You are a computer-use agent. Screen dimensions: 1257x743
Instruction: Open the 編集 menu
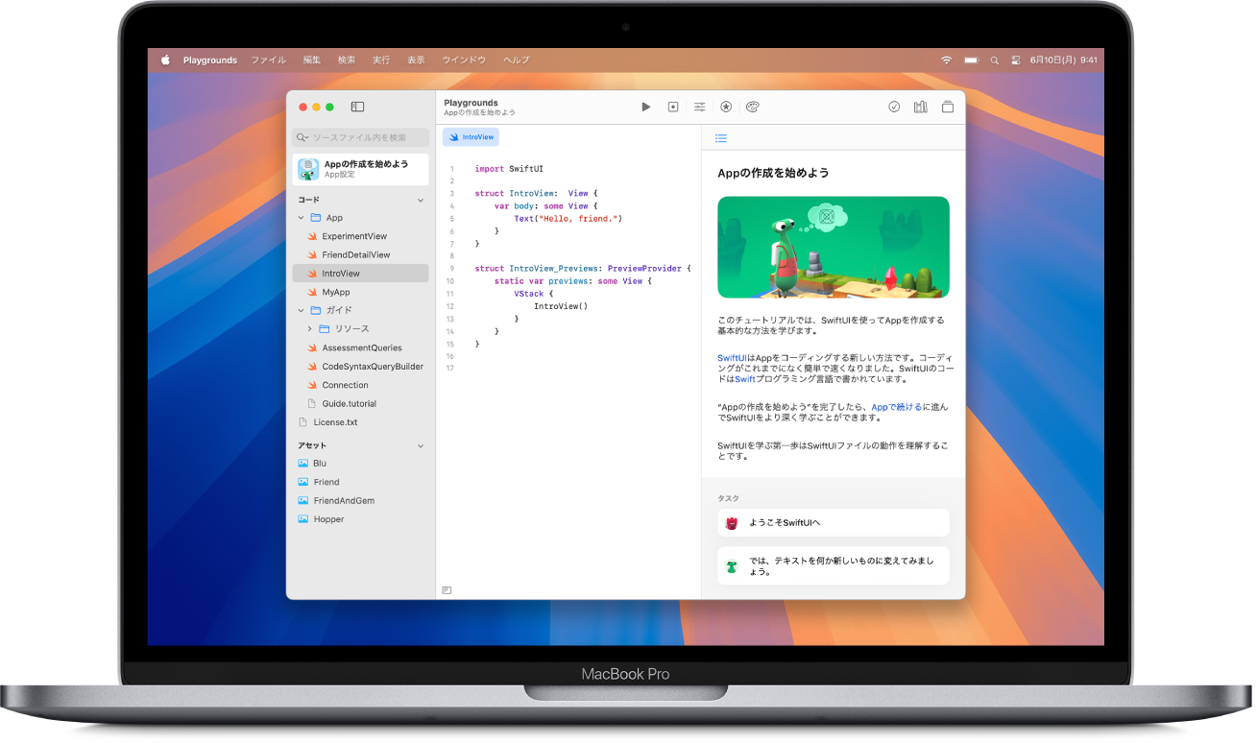tap(312, 60)
